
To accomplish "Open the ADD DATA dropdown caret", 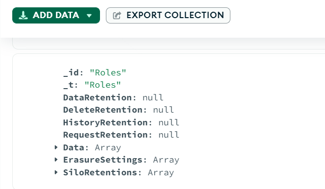I will (89, 16).
